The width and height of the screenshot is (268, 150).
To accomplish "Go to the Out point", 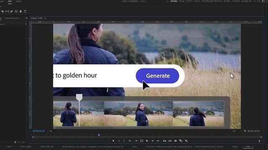I will (158, 141).
